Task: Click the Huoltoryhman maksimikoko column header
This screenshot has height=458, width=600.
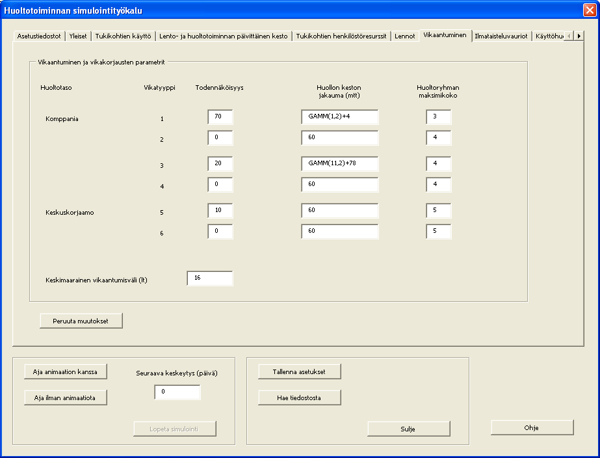Action: [x=438, y=91]
